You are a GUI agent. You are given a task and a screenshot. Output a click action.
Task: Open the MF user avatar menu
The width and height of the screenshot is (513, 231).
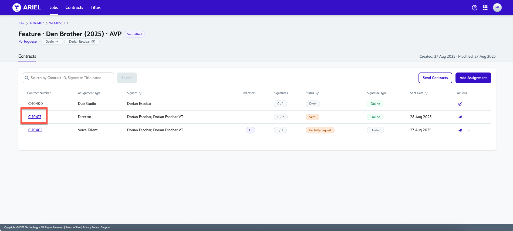pyautogui.click(x=497, y=8)
